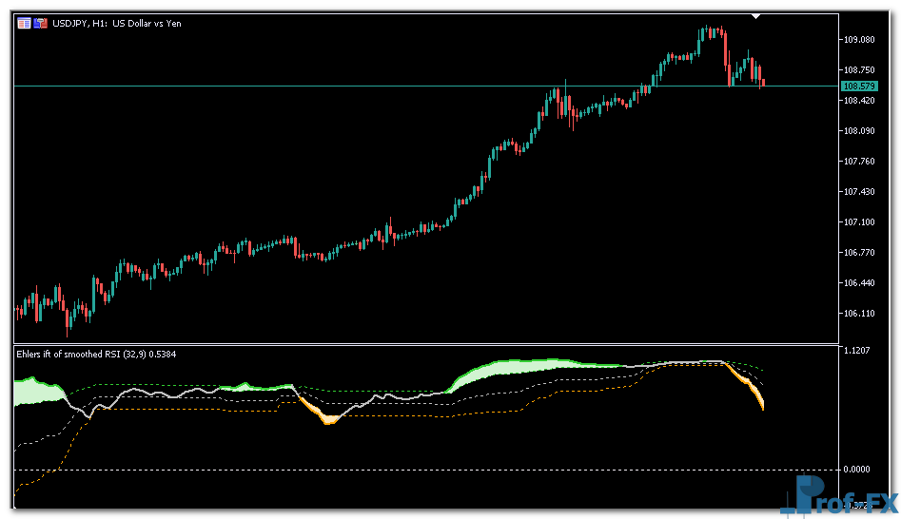
Task: Open the Depth of Market icon
Action: (41, 24)
